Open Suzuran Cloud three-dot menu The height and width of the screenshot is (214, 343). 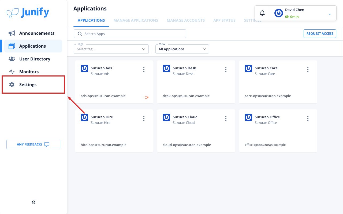point(226,119)
